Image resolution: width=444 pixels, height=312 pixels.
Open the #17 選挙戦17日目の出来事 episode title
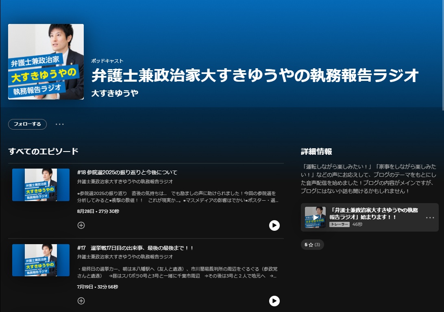click(135, 248)
